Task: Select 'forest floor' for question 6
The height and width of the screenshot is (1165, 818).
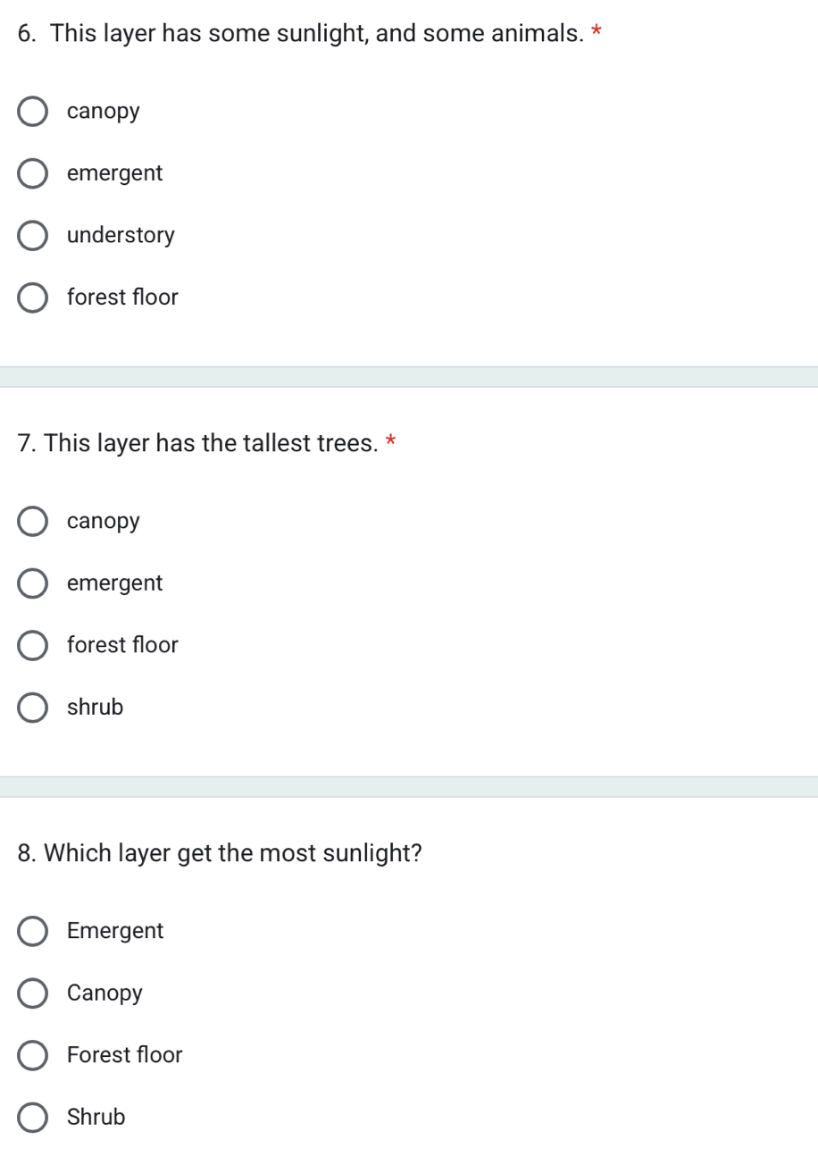Action: 33,298
